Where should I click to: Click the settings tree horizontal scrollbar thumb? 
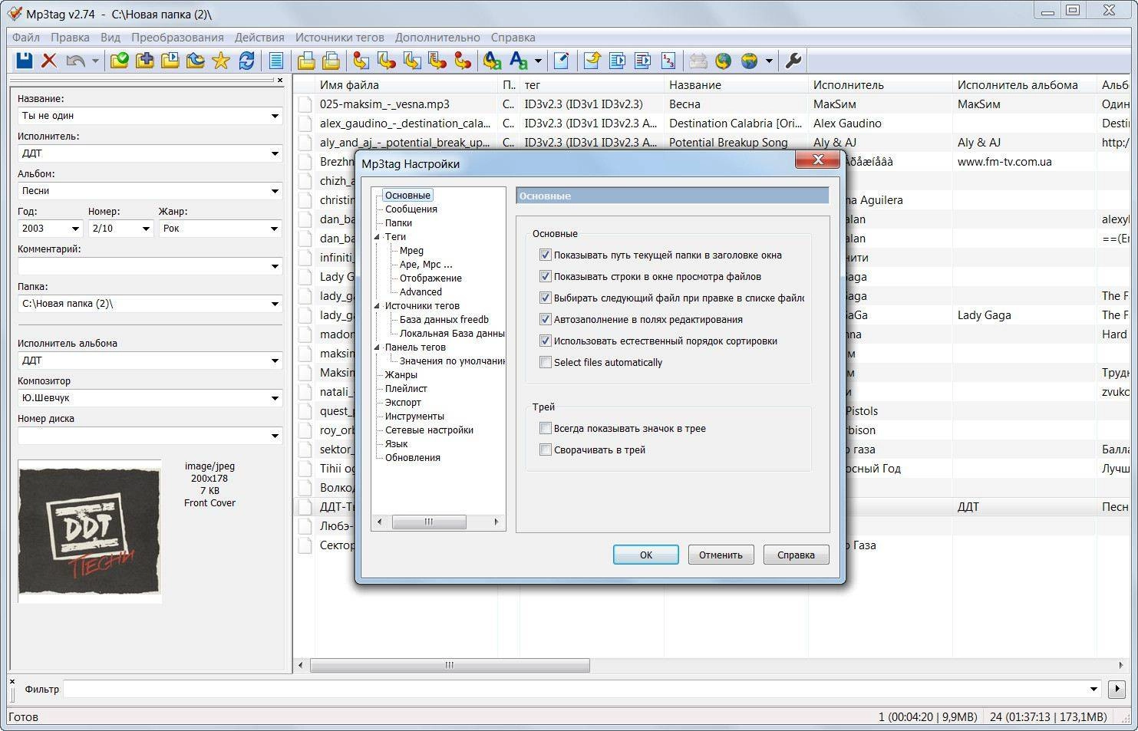[x=429, y=522]
